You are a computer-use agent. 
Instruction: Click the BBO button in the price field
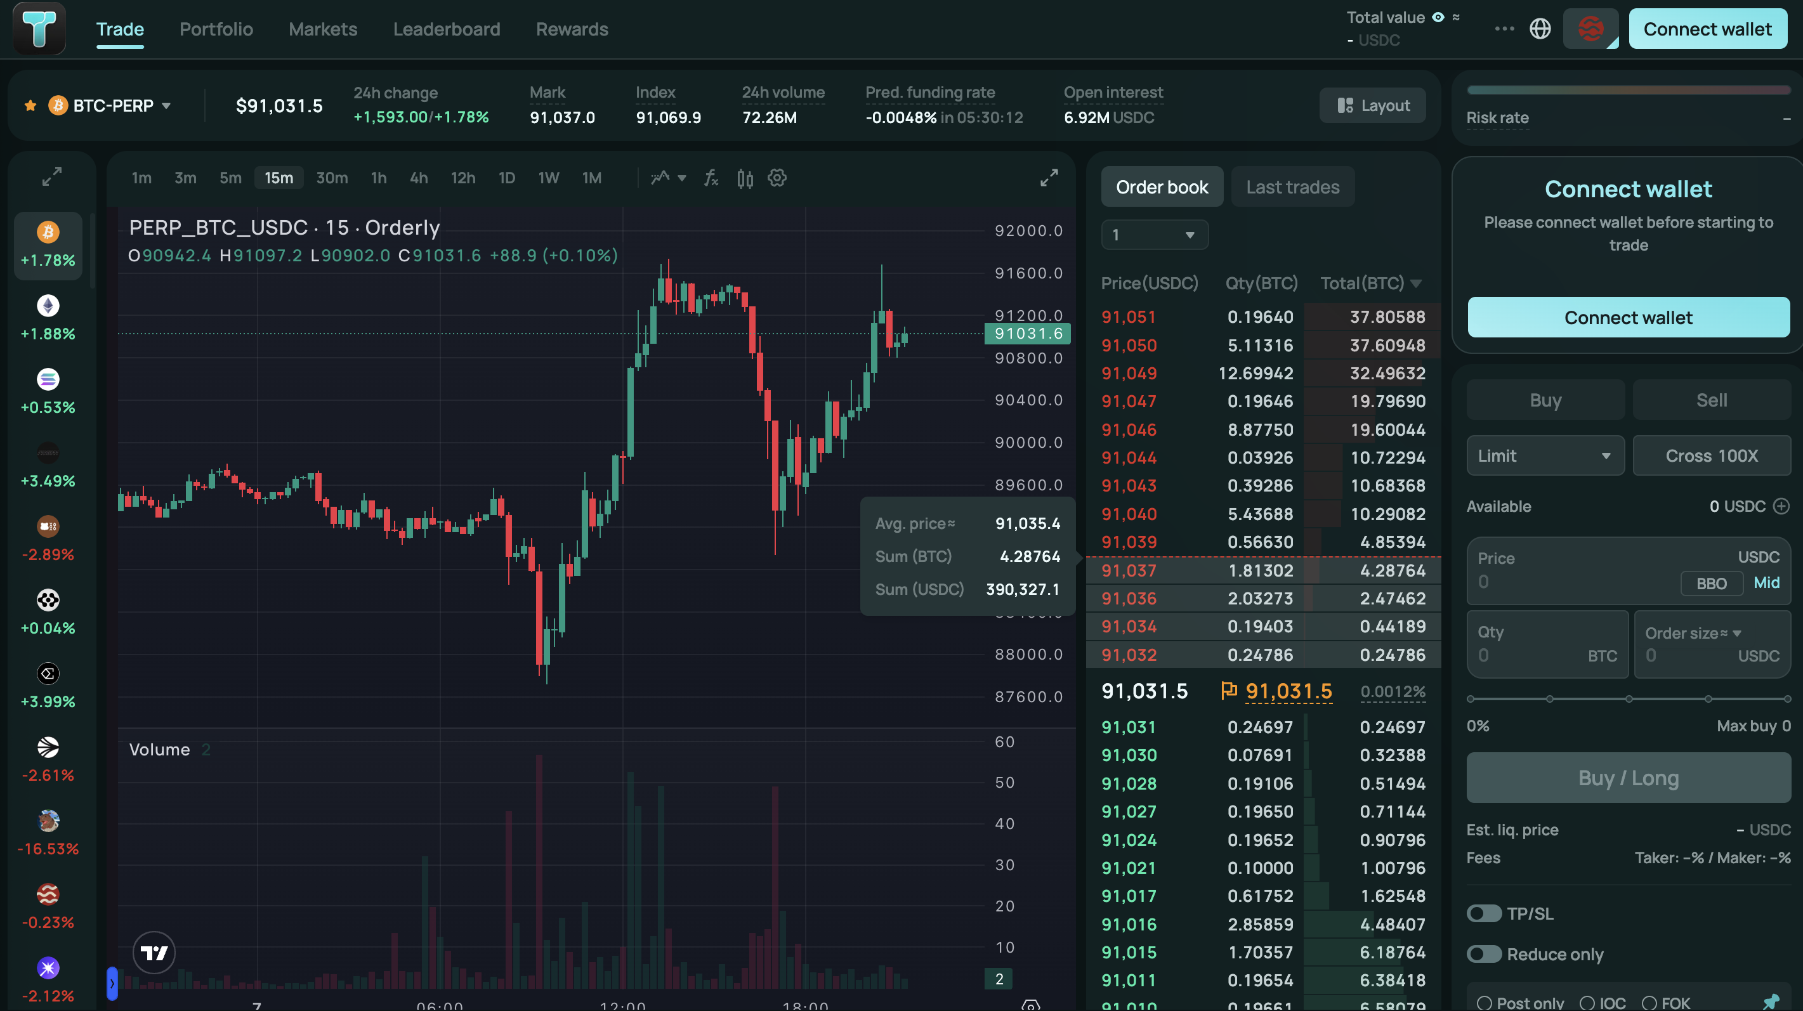pyautogui.click(x=1710, y=583)
